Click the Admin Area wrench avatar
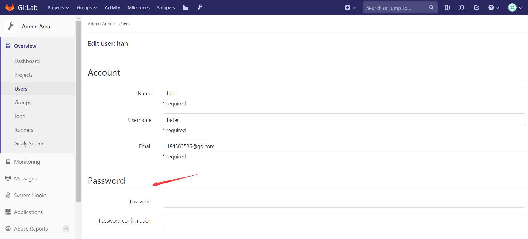 [11, 26]
